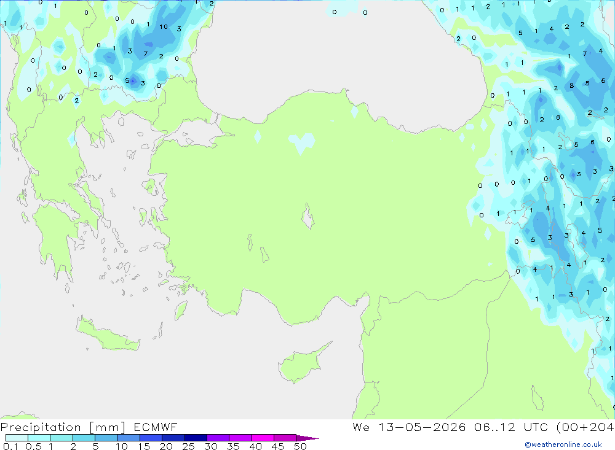Viewport: 615px width, 450px height.
Task: Select the 2–5 mm legend color box
Action: point(84,438)
